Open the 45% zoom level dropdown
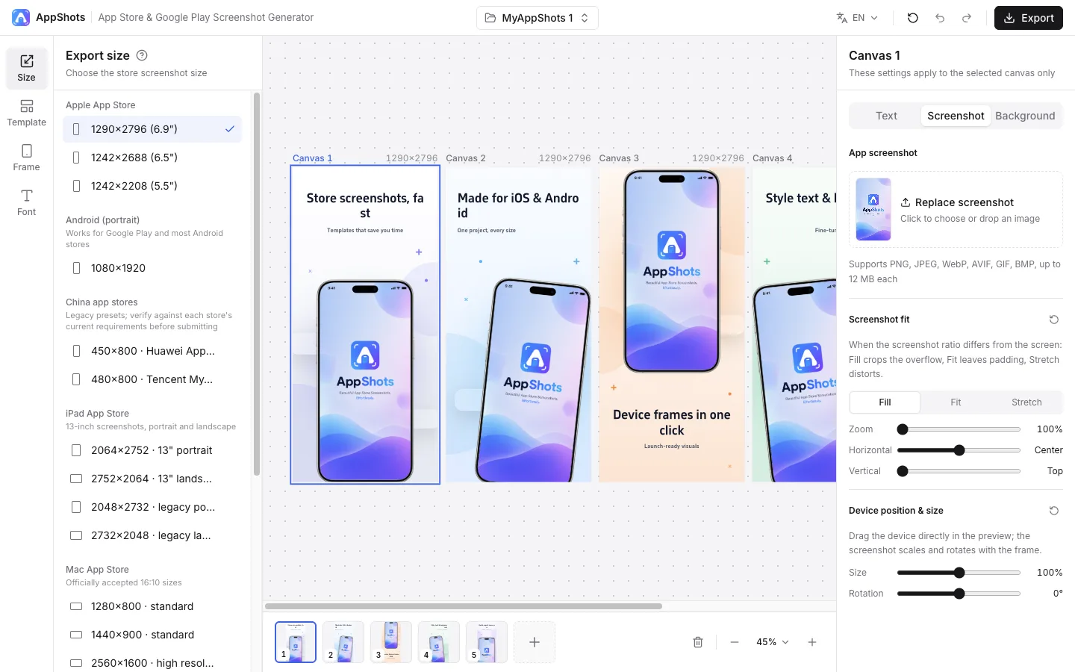 coord(773,642)
